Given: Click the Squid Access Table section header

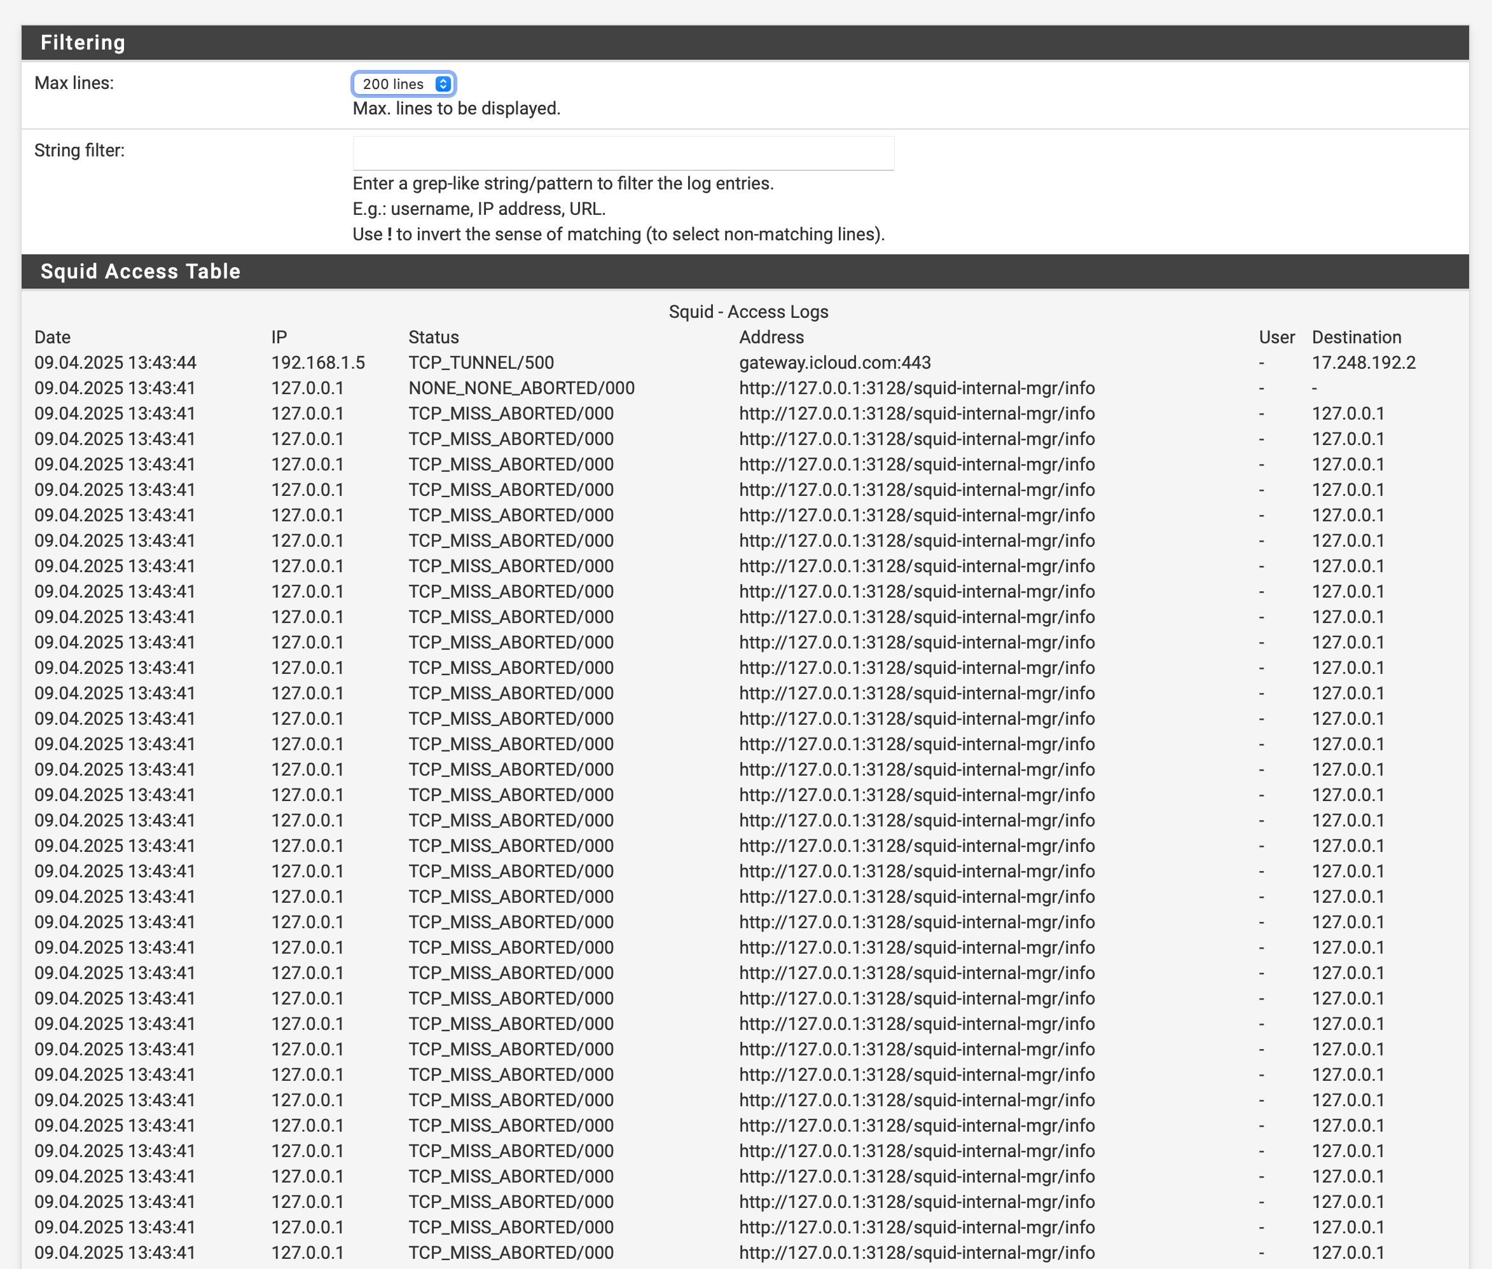Looking at the screenshot, I should [745, 271].
